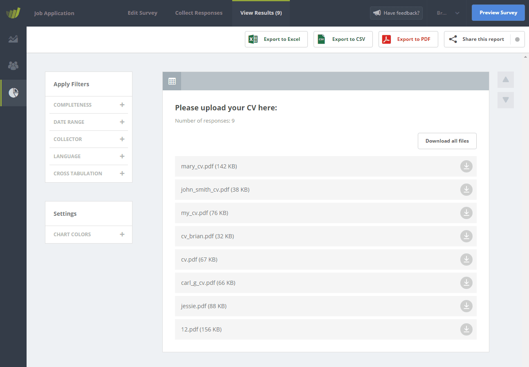Expand the Completeness filter
529x367 pixels.
tap(89, 105)
